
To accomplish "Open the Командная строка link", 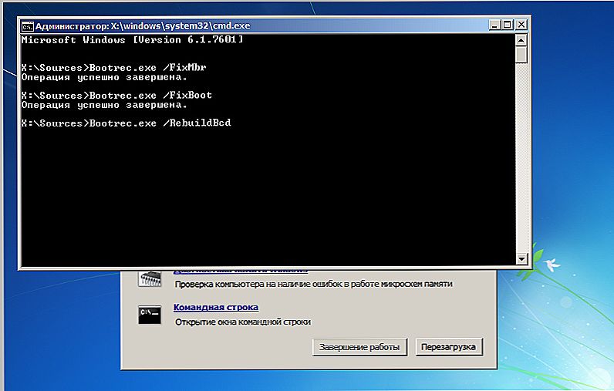I will [216, 307].
